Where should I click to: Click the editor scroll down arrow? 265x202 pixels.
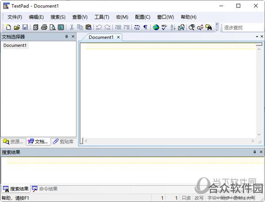pos(259,134)
